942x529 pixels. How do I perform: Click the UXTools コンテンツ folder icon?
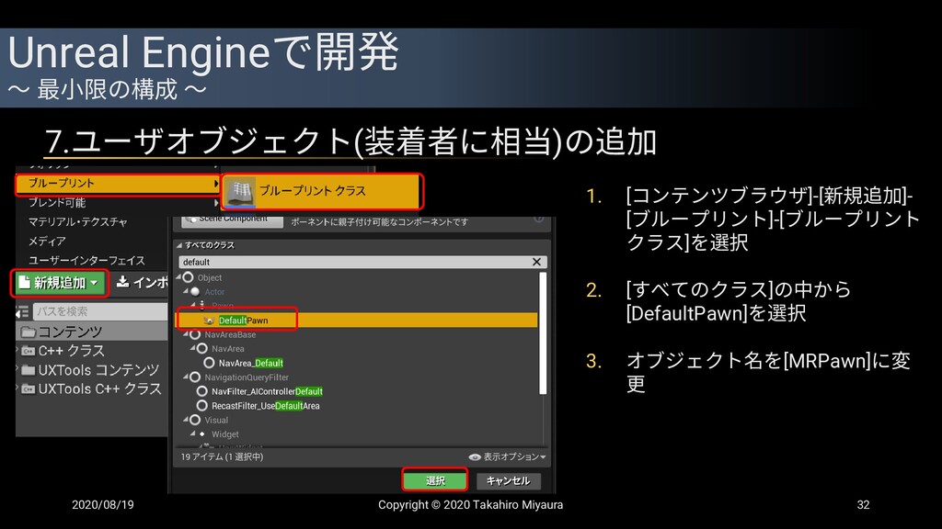point(29,370)
